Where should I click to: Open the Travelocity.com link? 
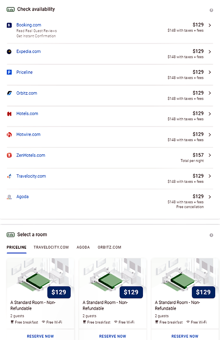[31, 176]
